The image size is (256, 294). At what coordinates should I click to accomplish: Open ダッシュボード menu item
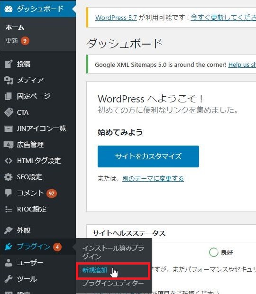click(x=38, y=9)
